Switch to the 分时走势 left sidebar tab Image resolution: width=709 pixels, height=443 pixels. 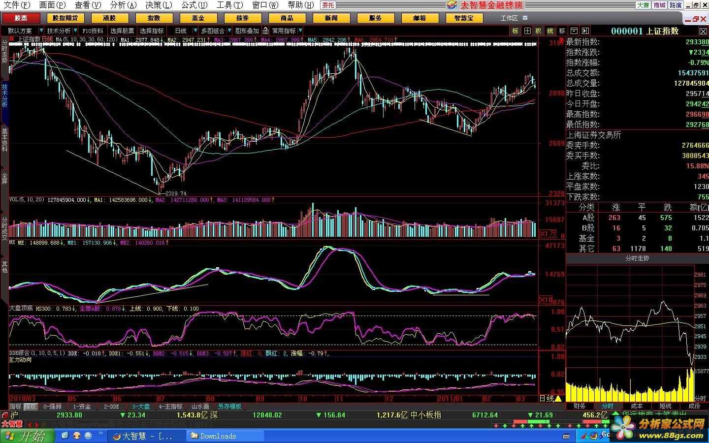[x=4, y=51]
